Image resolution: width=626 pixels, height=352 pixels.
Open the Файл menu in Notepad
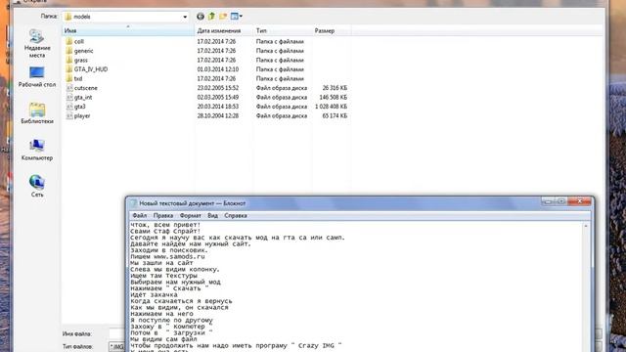(139, 215)
